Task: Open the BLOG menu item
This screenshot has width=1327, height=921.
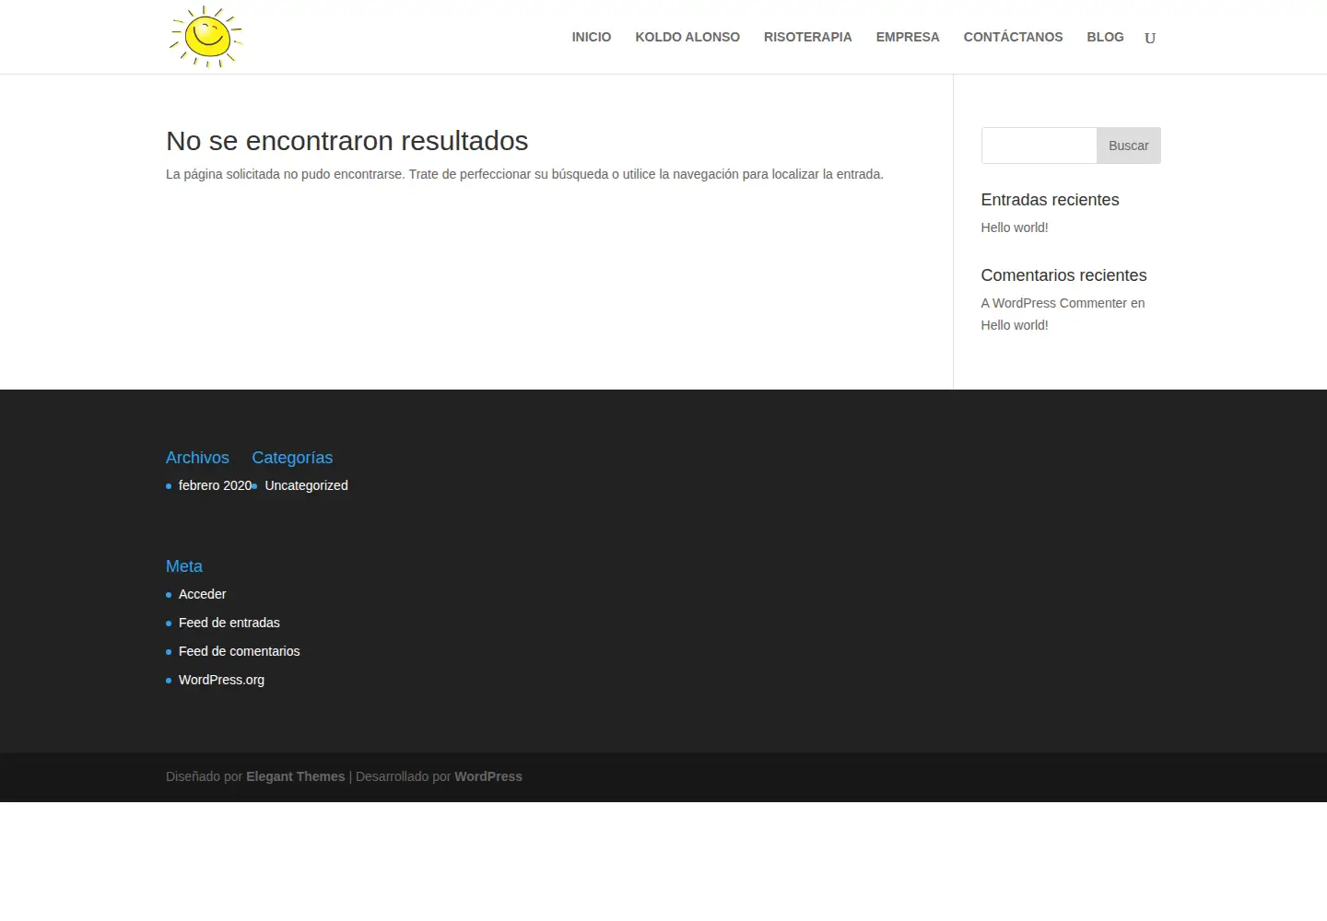Action: pos(1105,37)
